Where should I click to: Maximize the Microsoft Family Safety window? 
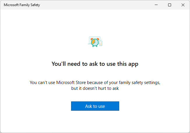tap(170, 5)
